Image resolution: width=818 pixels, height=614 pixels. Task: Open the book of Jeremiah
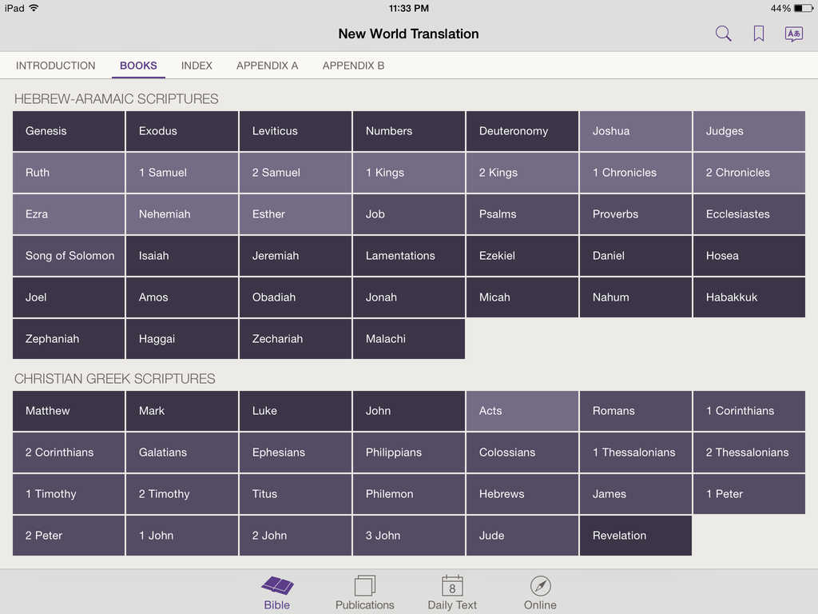(x=296, y=256)
